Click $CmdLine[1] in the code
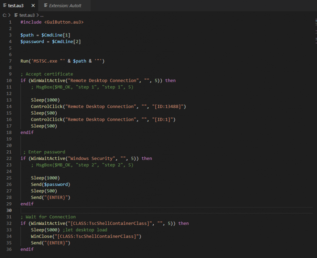317x258 pixels. [56, 35]
